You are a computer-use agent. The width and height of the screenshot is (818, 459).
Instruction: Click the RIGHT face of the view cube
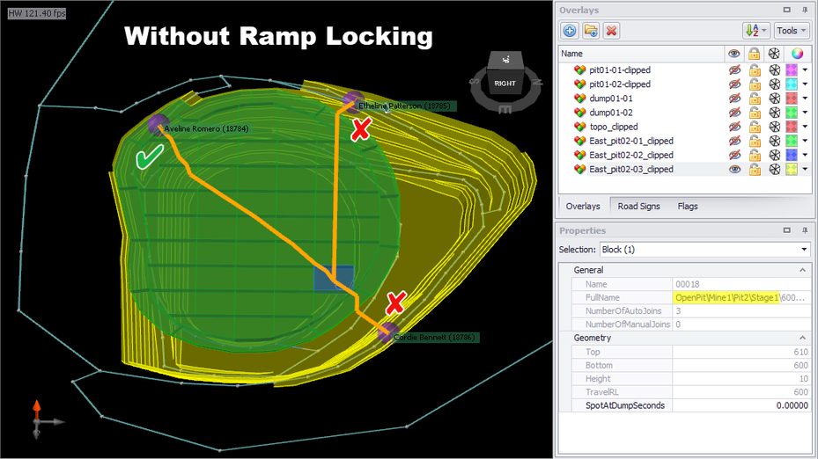pyautogui.click(x=505, y=84)
